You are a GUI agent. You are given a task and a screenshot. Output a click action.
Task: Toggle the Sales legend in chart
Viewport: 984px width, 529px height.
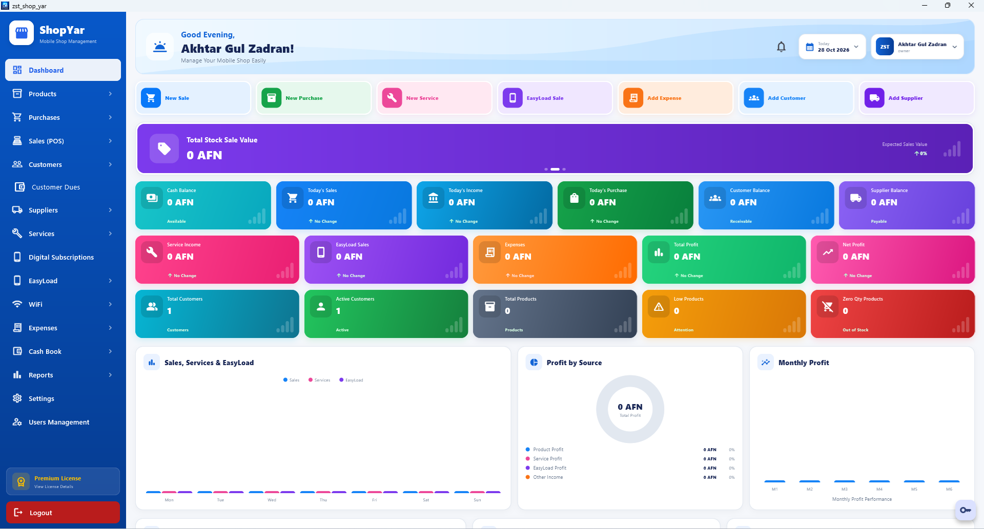[x=291, y=380]
